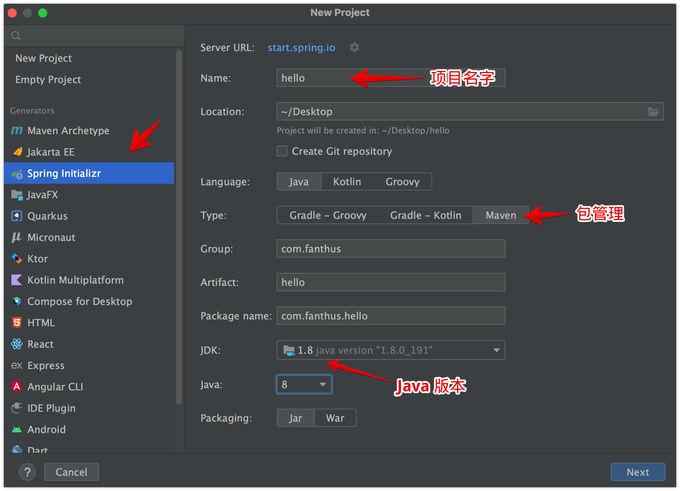Screen dimensions: 680x491
Task: Enable the Create Git repository checkbox
Action: pos(282,151)
